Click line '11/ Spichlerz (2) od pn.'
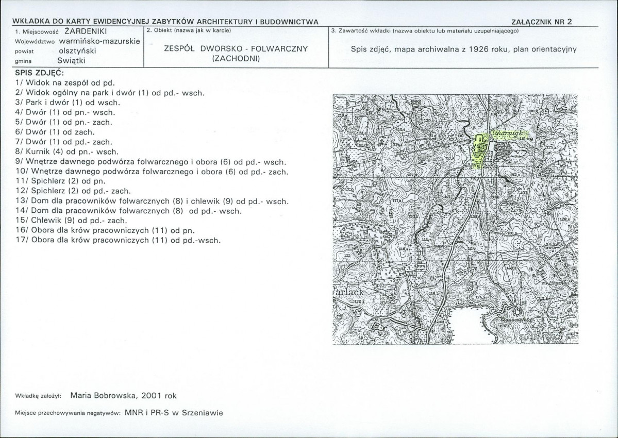Screen dimensions: 618x438 click(61, 181)
